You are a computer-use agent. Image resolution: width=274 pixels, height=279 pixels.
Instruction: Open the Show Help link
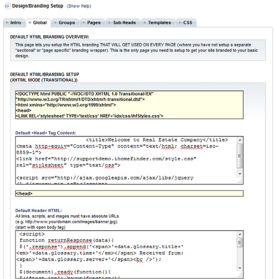point(79,6)
